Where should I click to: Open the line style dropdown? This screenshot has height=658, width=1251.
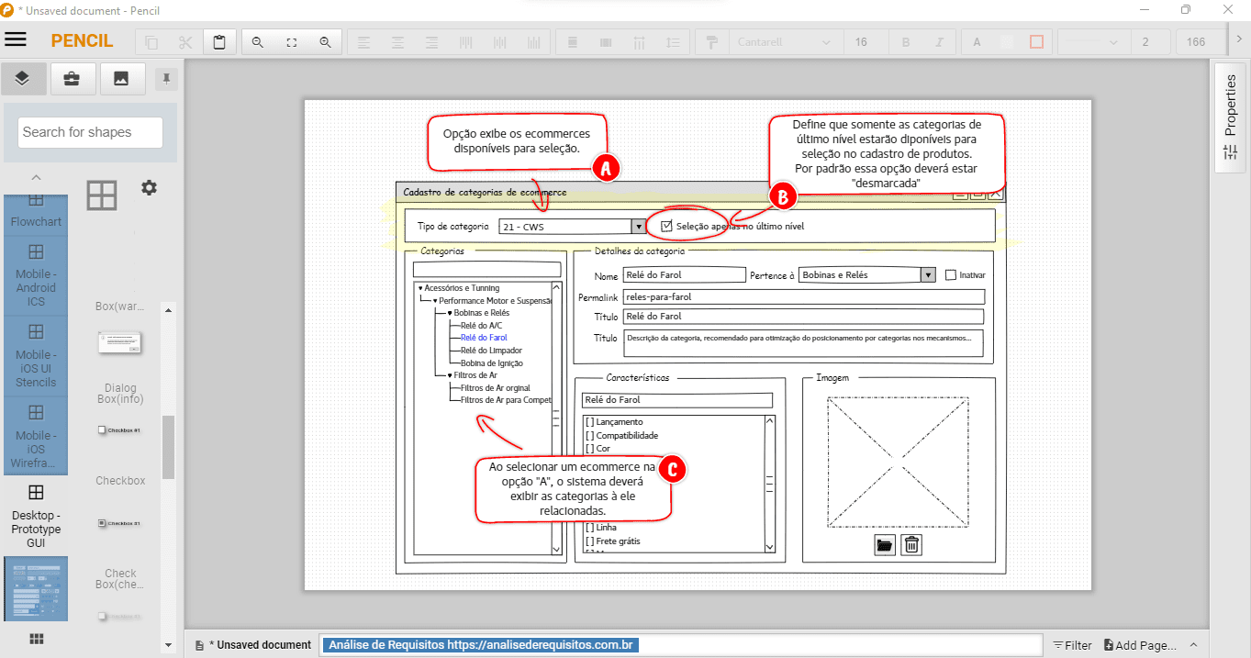pyautogui.click(x=1093, y=41)
